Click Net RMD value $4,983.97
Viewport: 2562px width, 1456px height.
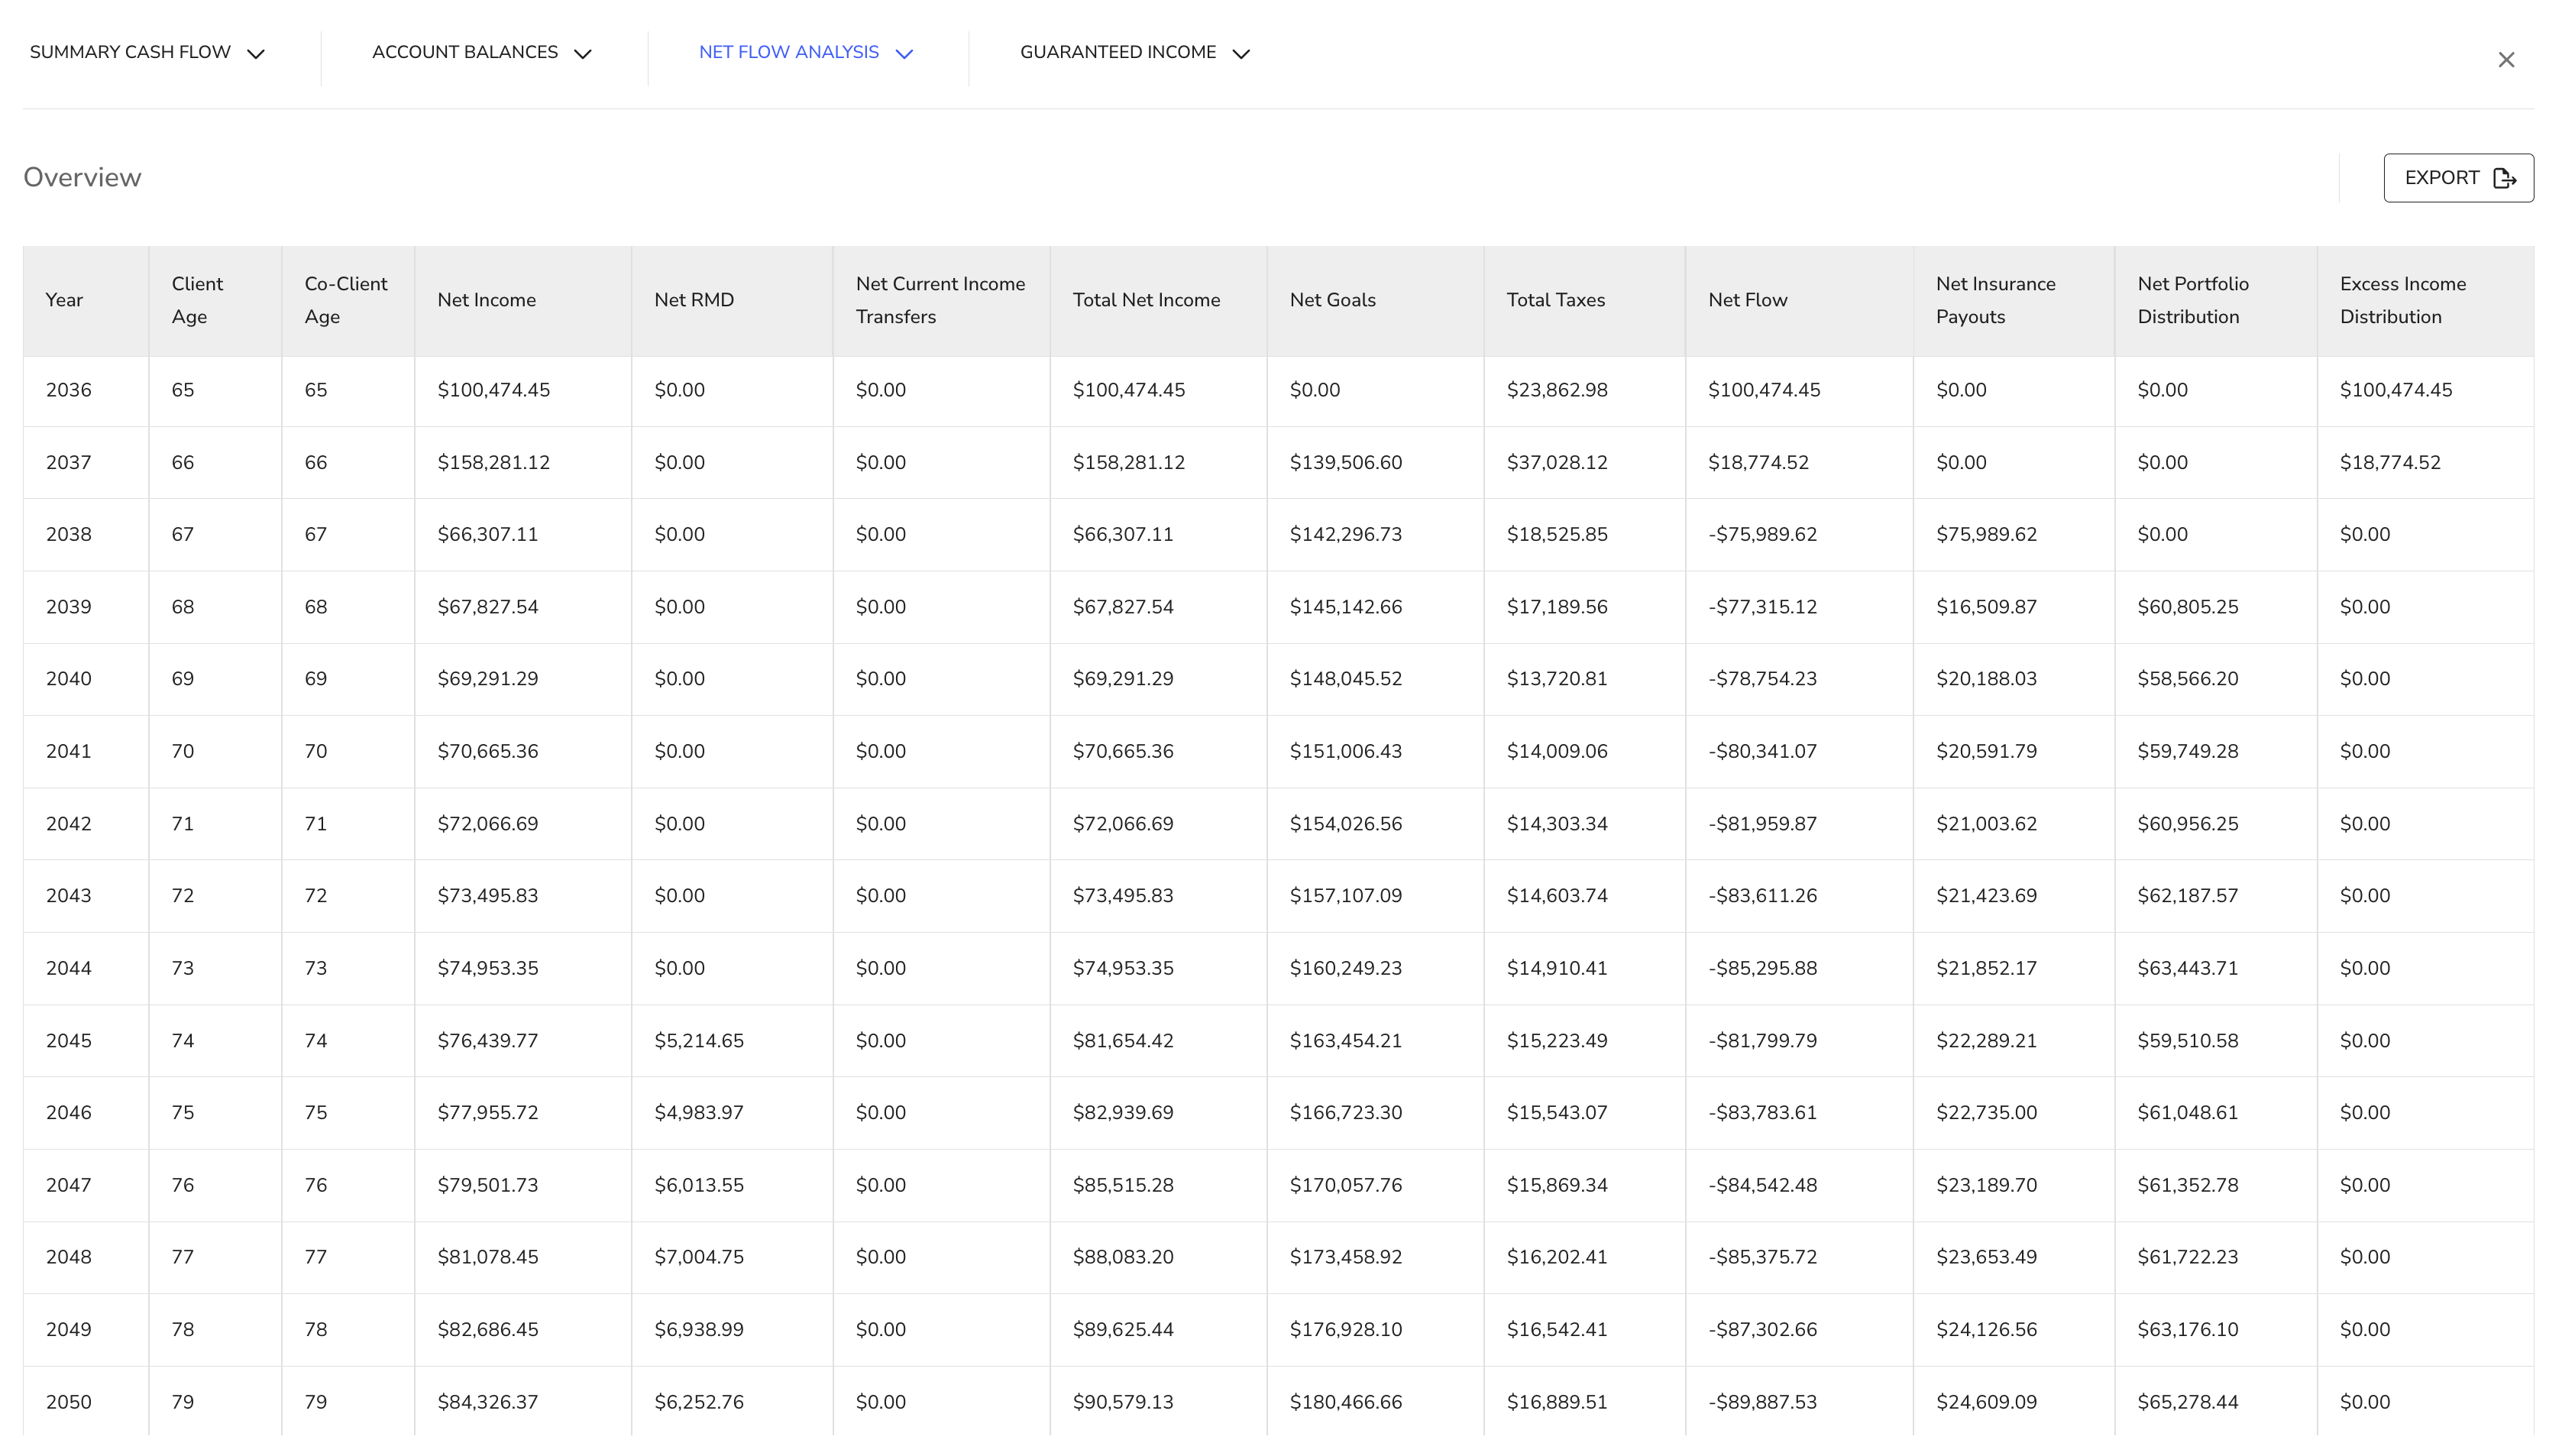[x=699, y=1113]
